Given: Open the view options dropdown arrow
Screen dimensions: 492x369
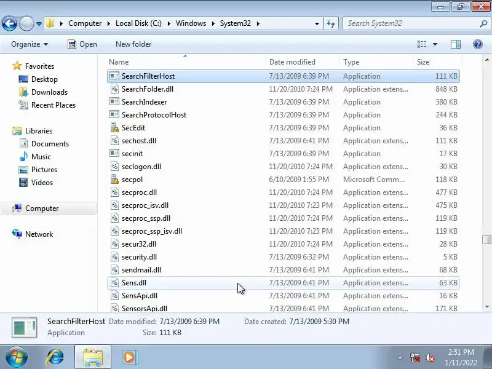Looking at the screenshot, I should point(435,44).
